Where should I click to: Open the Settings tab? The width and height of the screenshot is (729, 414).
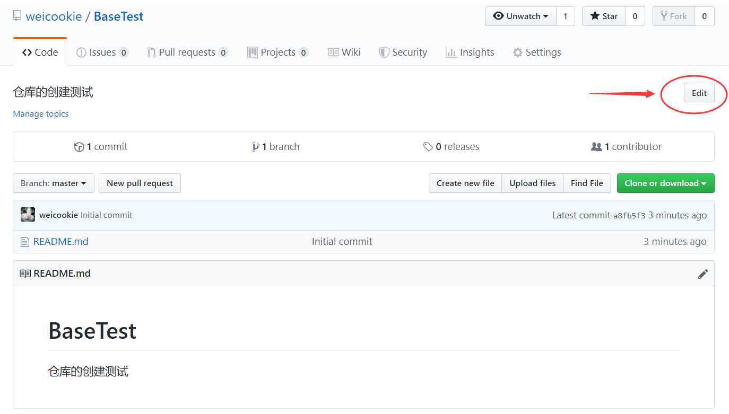tap(537, 52)
